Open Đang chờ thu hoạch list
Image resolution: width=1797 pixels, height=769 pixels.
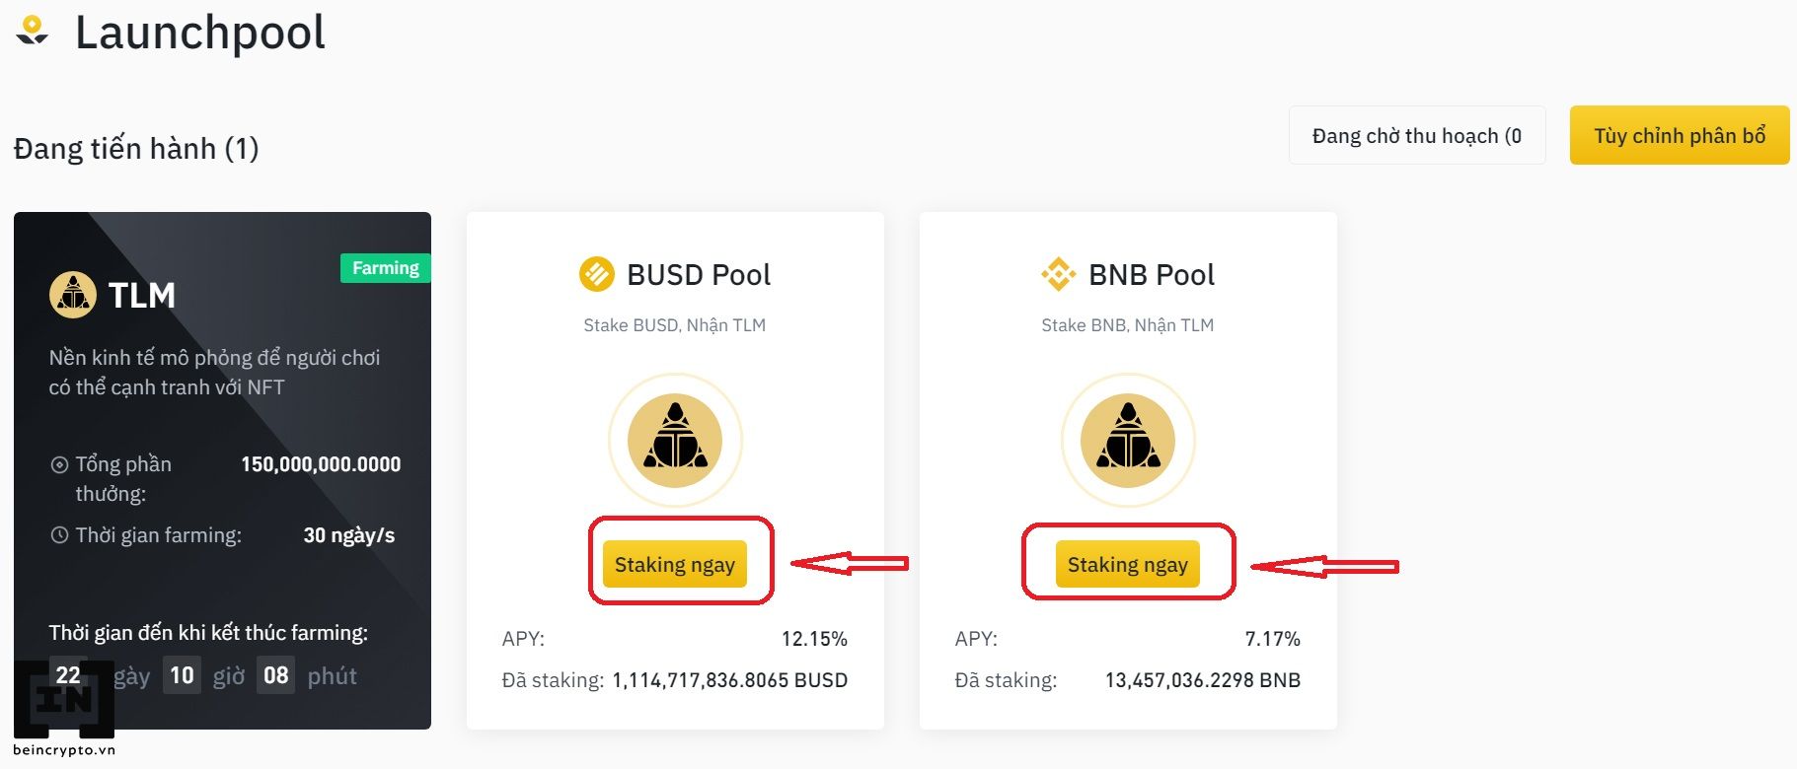[x=1416, y=135]
